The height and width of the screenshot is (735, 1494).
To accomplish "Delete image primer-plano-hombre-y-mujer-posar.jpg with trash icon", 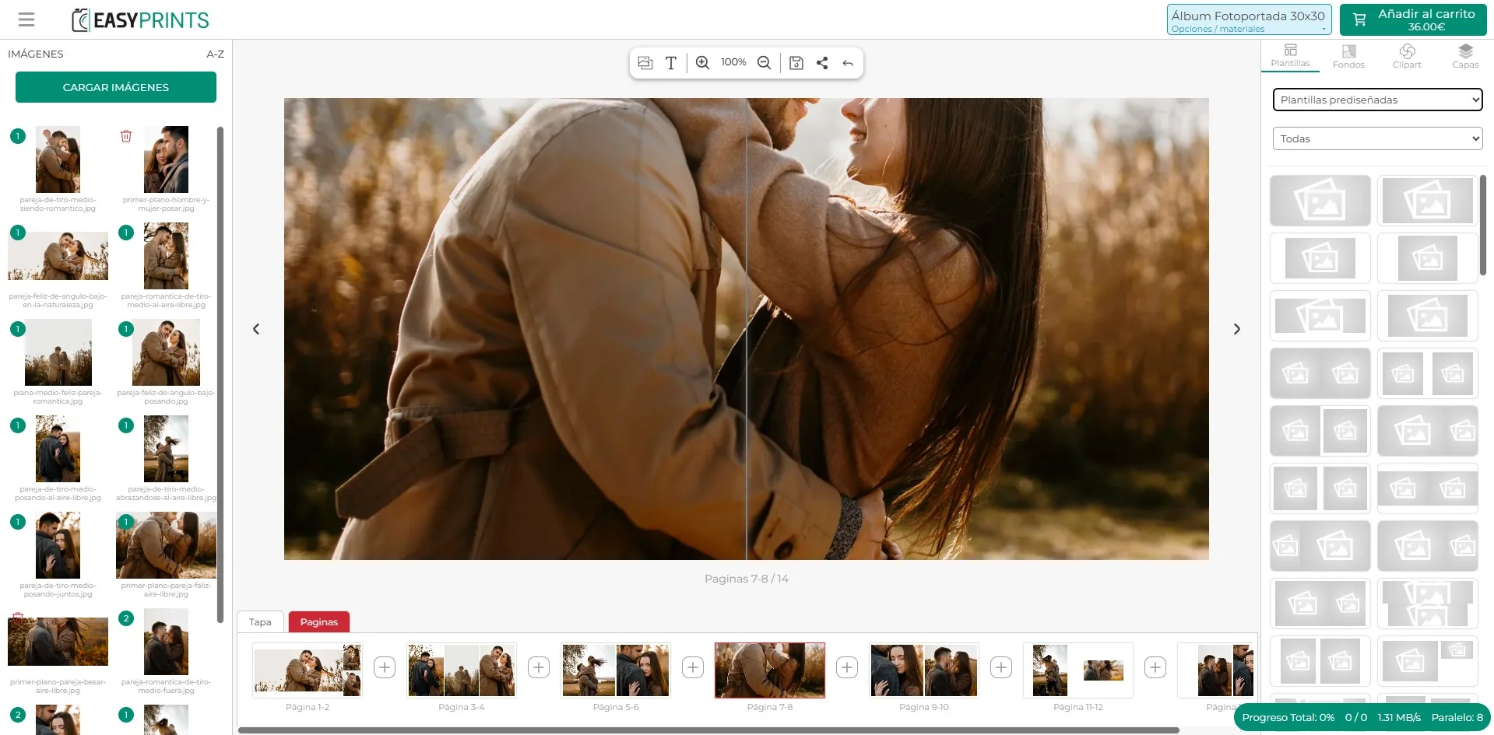I will [x=126, y=136].
